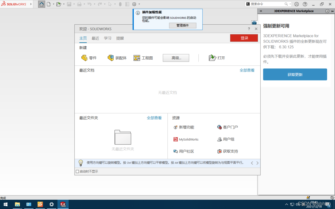Open the 用户社区 resource link
Viewport: 335px width, 209px height.
pyautogui.click(x=184, y=151)
